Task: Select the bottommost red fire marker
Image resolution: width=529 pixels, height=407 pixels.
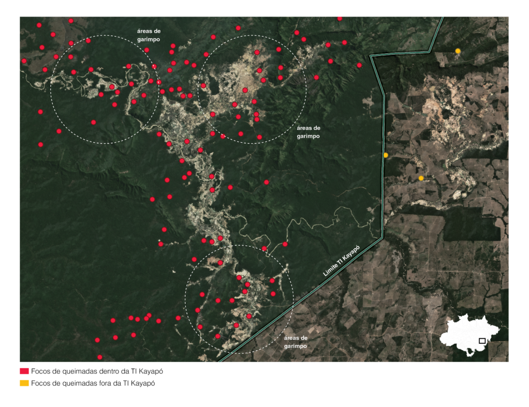Action: click(x=100, y=357)
